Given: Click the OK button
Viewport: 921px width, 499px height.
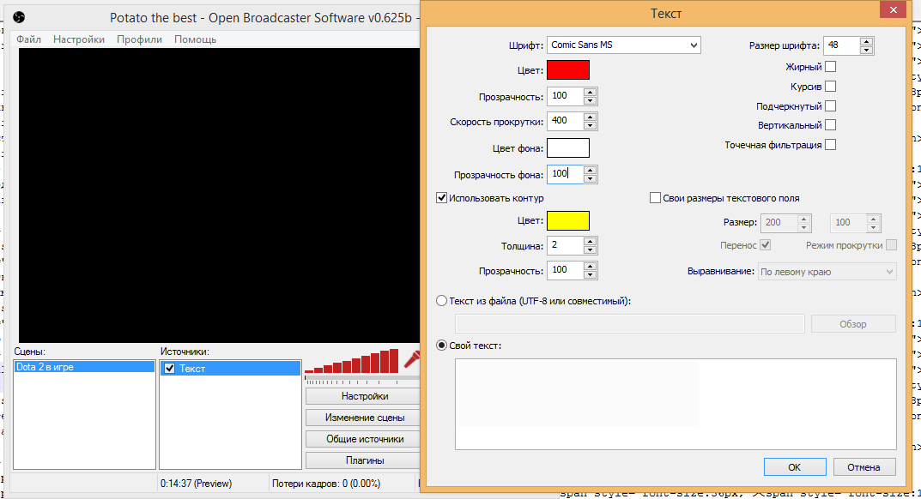Looking at the screenshot, I should 795,467.
